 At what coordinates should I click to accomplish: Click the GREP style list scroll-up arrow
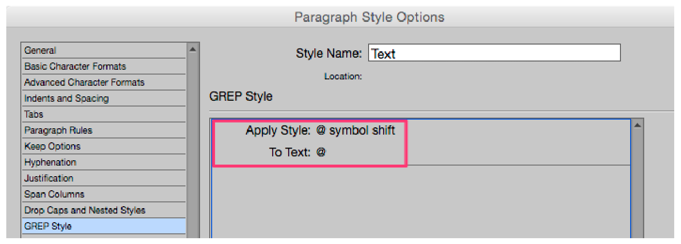[637, 125]
